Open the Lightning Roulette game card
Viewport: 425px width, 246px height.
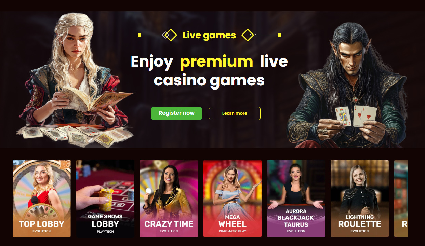coord(360,199)
